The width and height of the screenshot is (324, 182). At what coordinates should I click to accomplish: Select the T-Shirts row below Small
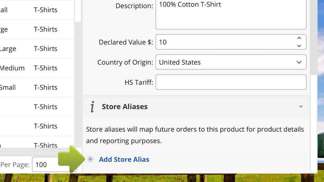click(x=37, y=107)
